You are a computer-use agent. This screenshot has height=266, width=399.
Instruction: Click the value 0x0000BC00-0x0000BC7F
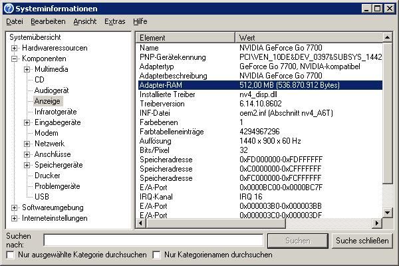point(281,188)
